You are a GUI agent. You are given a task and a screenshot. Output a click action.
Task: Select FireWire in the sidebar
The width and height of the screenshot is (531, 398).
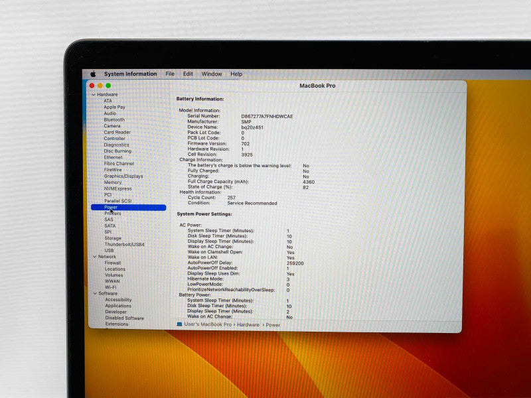point(113,170)
